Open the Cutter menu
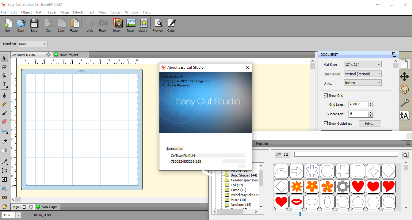This screenshot has height=220, width=412. pyautogui.click(x=116, y=12)
